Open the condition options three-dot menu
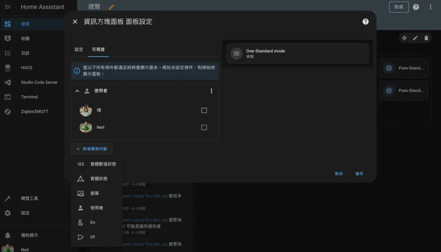The height and width of the screenshot is (252, 441). tap(211, 91)
